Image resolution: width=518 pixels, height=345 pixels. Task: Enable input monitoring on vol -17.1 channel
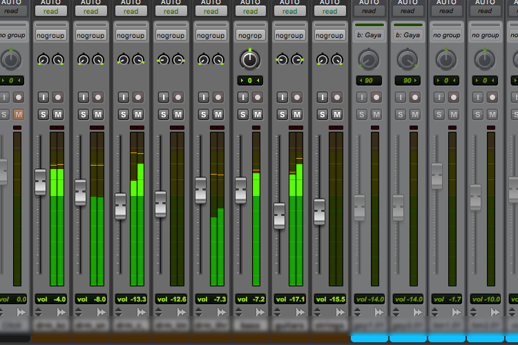pos(282,97)
